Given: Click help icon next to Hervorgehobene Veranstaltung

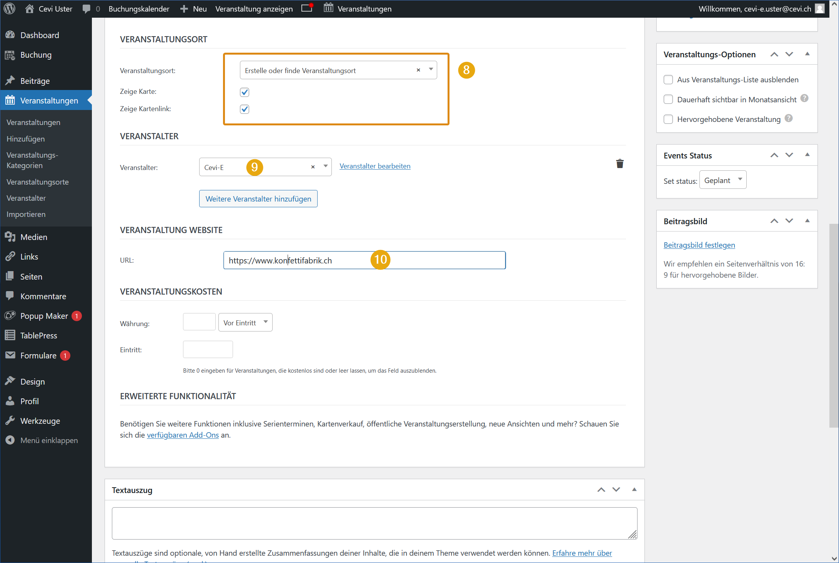Looking at the screenshot, I should click(x=789, y=118).
